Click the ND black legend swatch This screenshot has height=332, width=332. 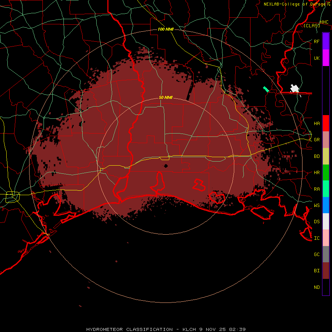326,287
